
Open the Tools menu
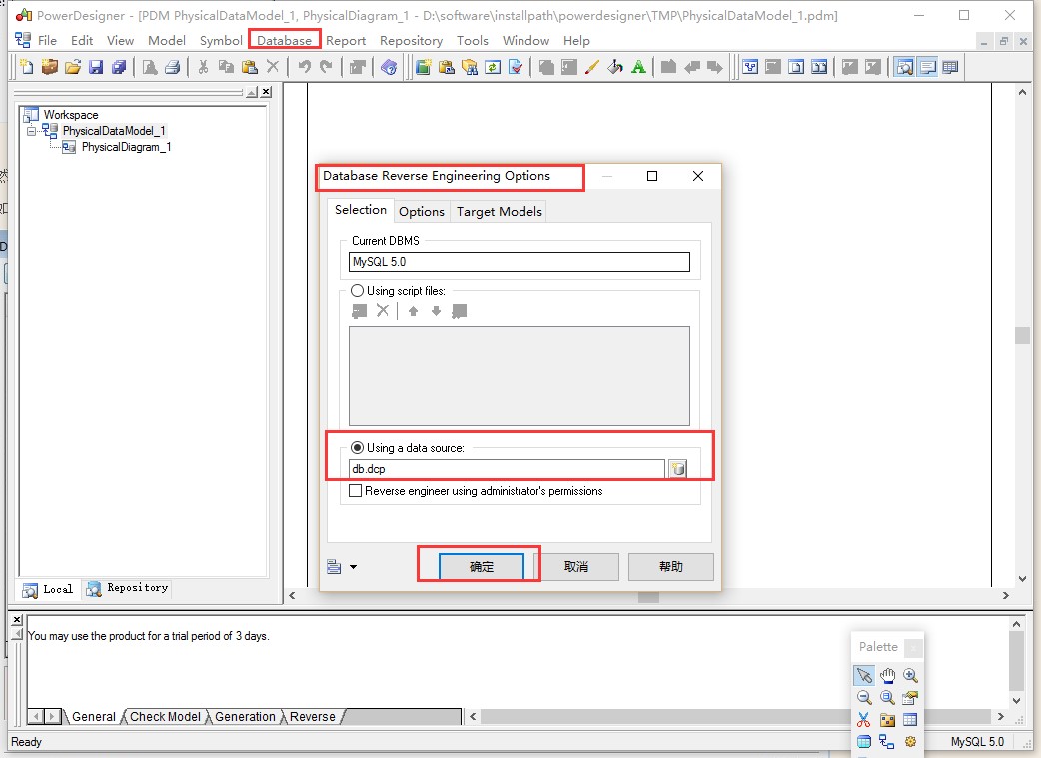coord(472,41)
